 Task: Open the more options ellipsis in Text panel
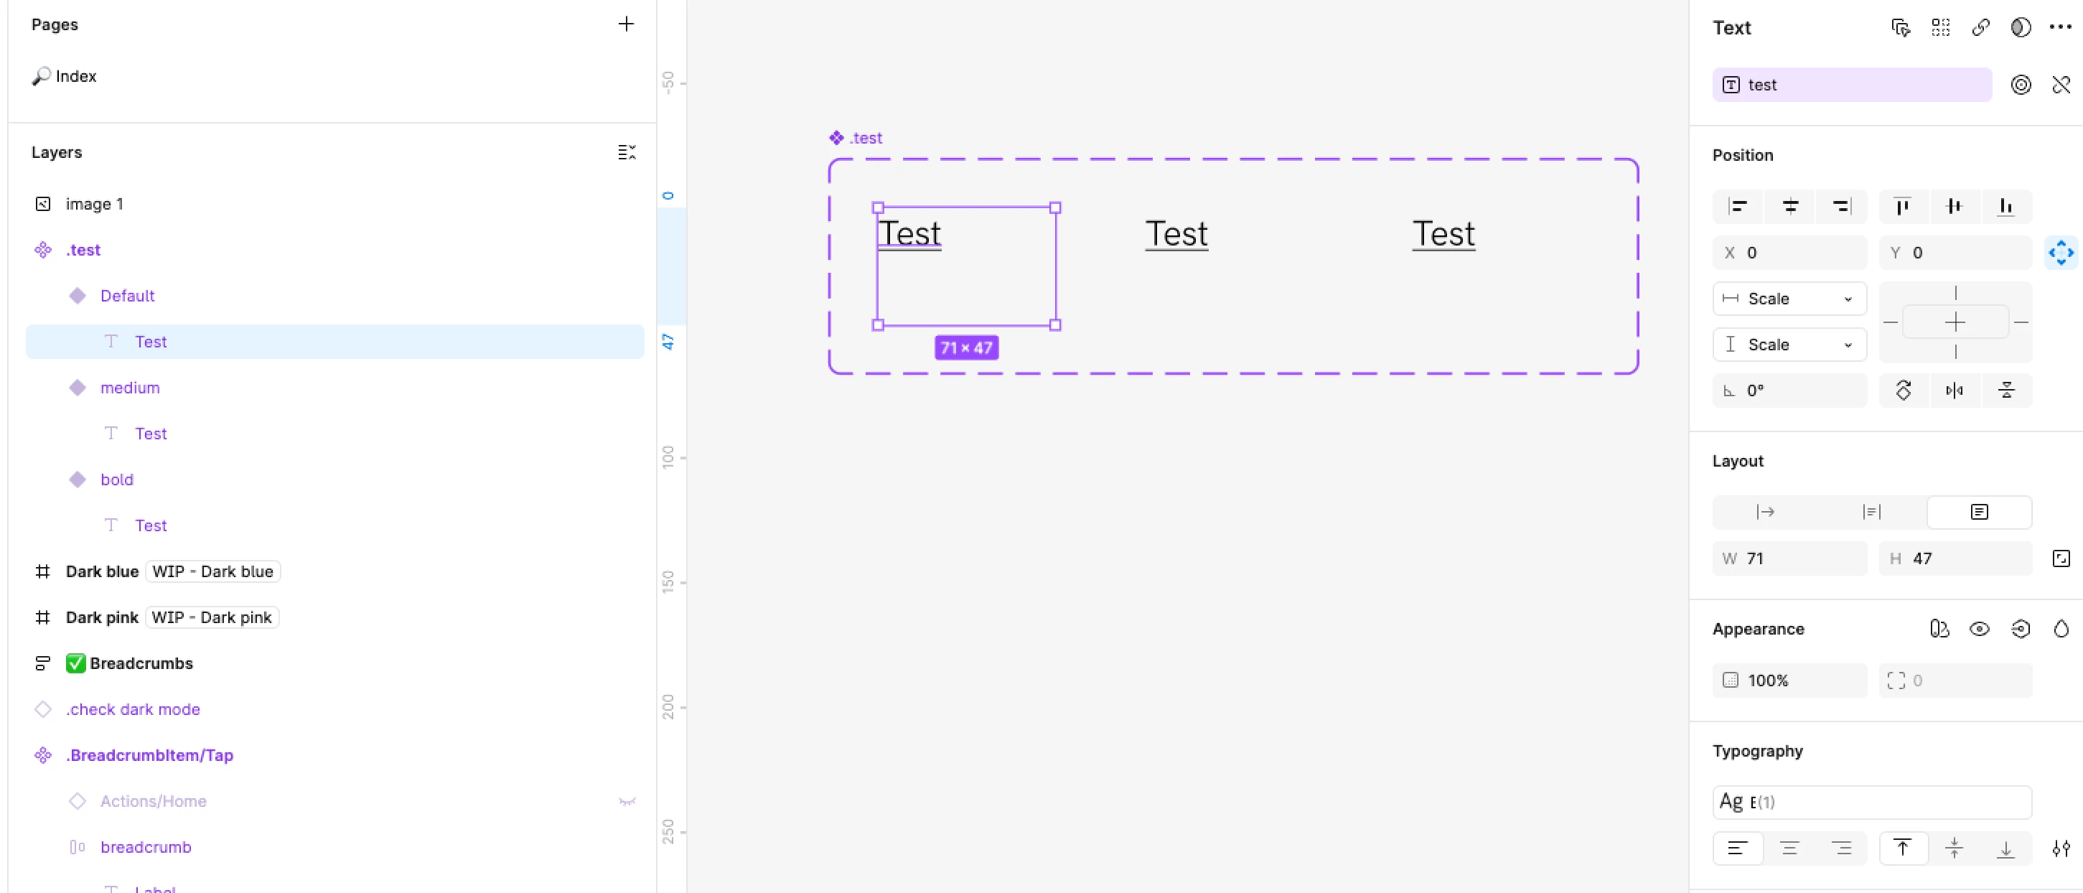pyautogui.click(x=2059, y=27)
